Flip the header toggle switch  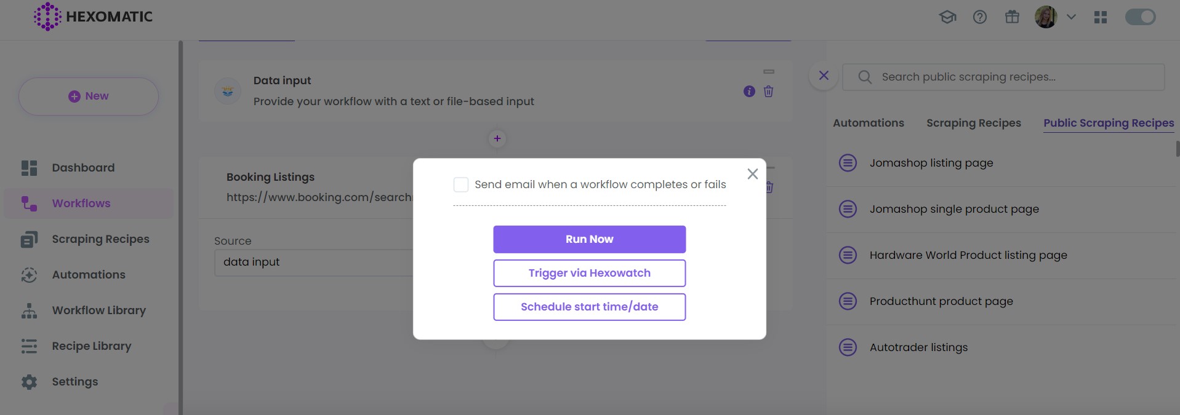[x=1139, y=17]
